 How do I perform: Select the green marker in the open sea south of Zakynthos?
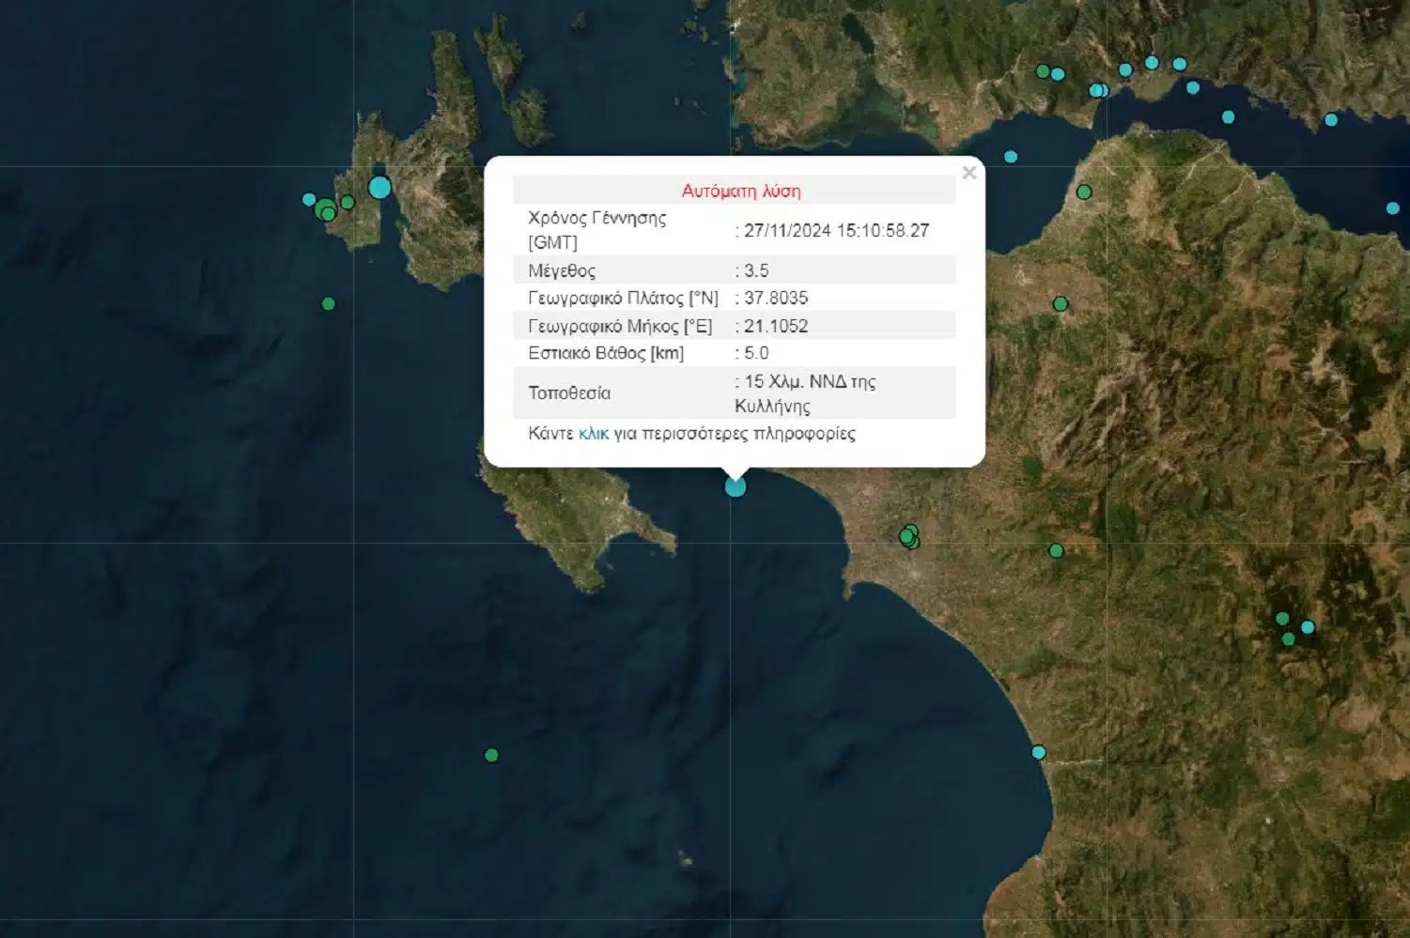(491, 755)
